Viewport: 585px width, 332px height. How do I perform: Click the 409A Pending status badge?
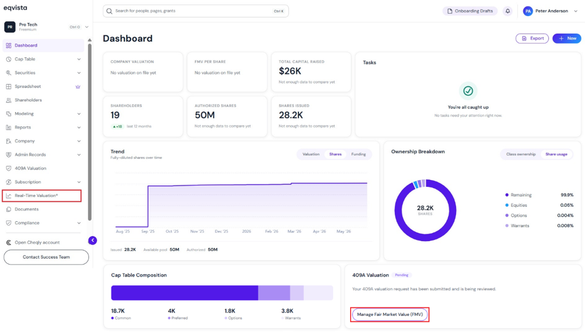tap(401, 275)
